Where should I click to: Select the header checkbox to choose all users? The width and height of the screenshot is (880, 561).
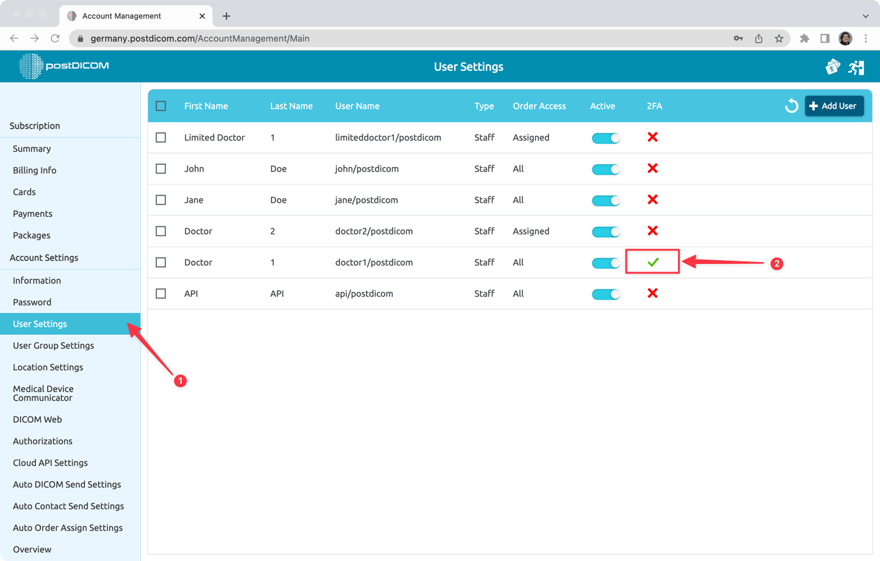pyautogui.click(x=161, y=106)
